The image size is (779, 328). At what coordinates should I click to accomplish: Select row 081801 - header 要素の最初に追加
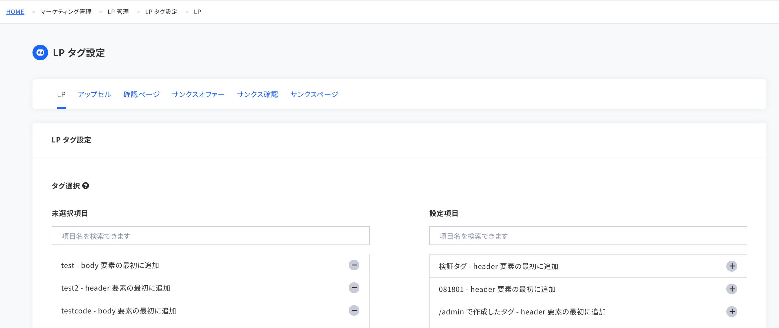coord(588,289)
